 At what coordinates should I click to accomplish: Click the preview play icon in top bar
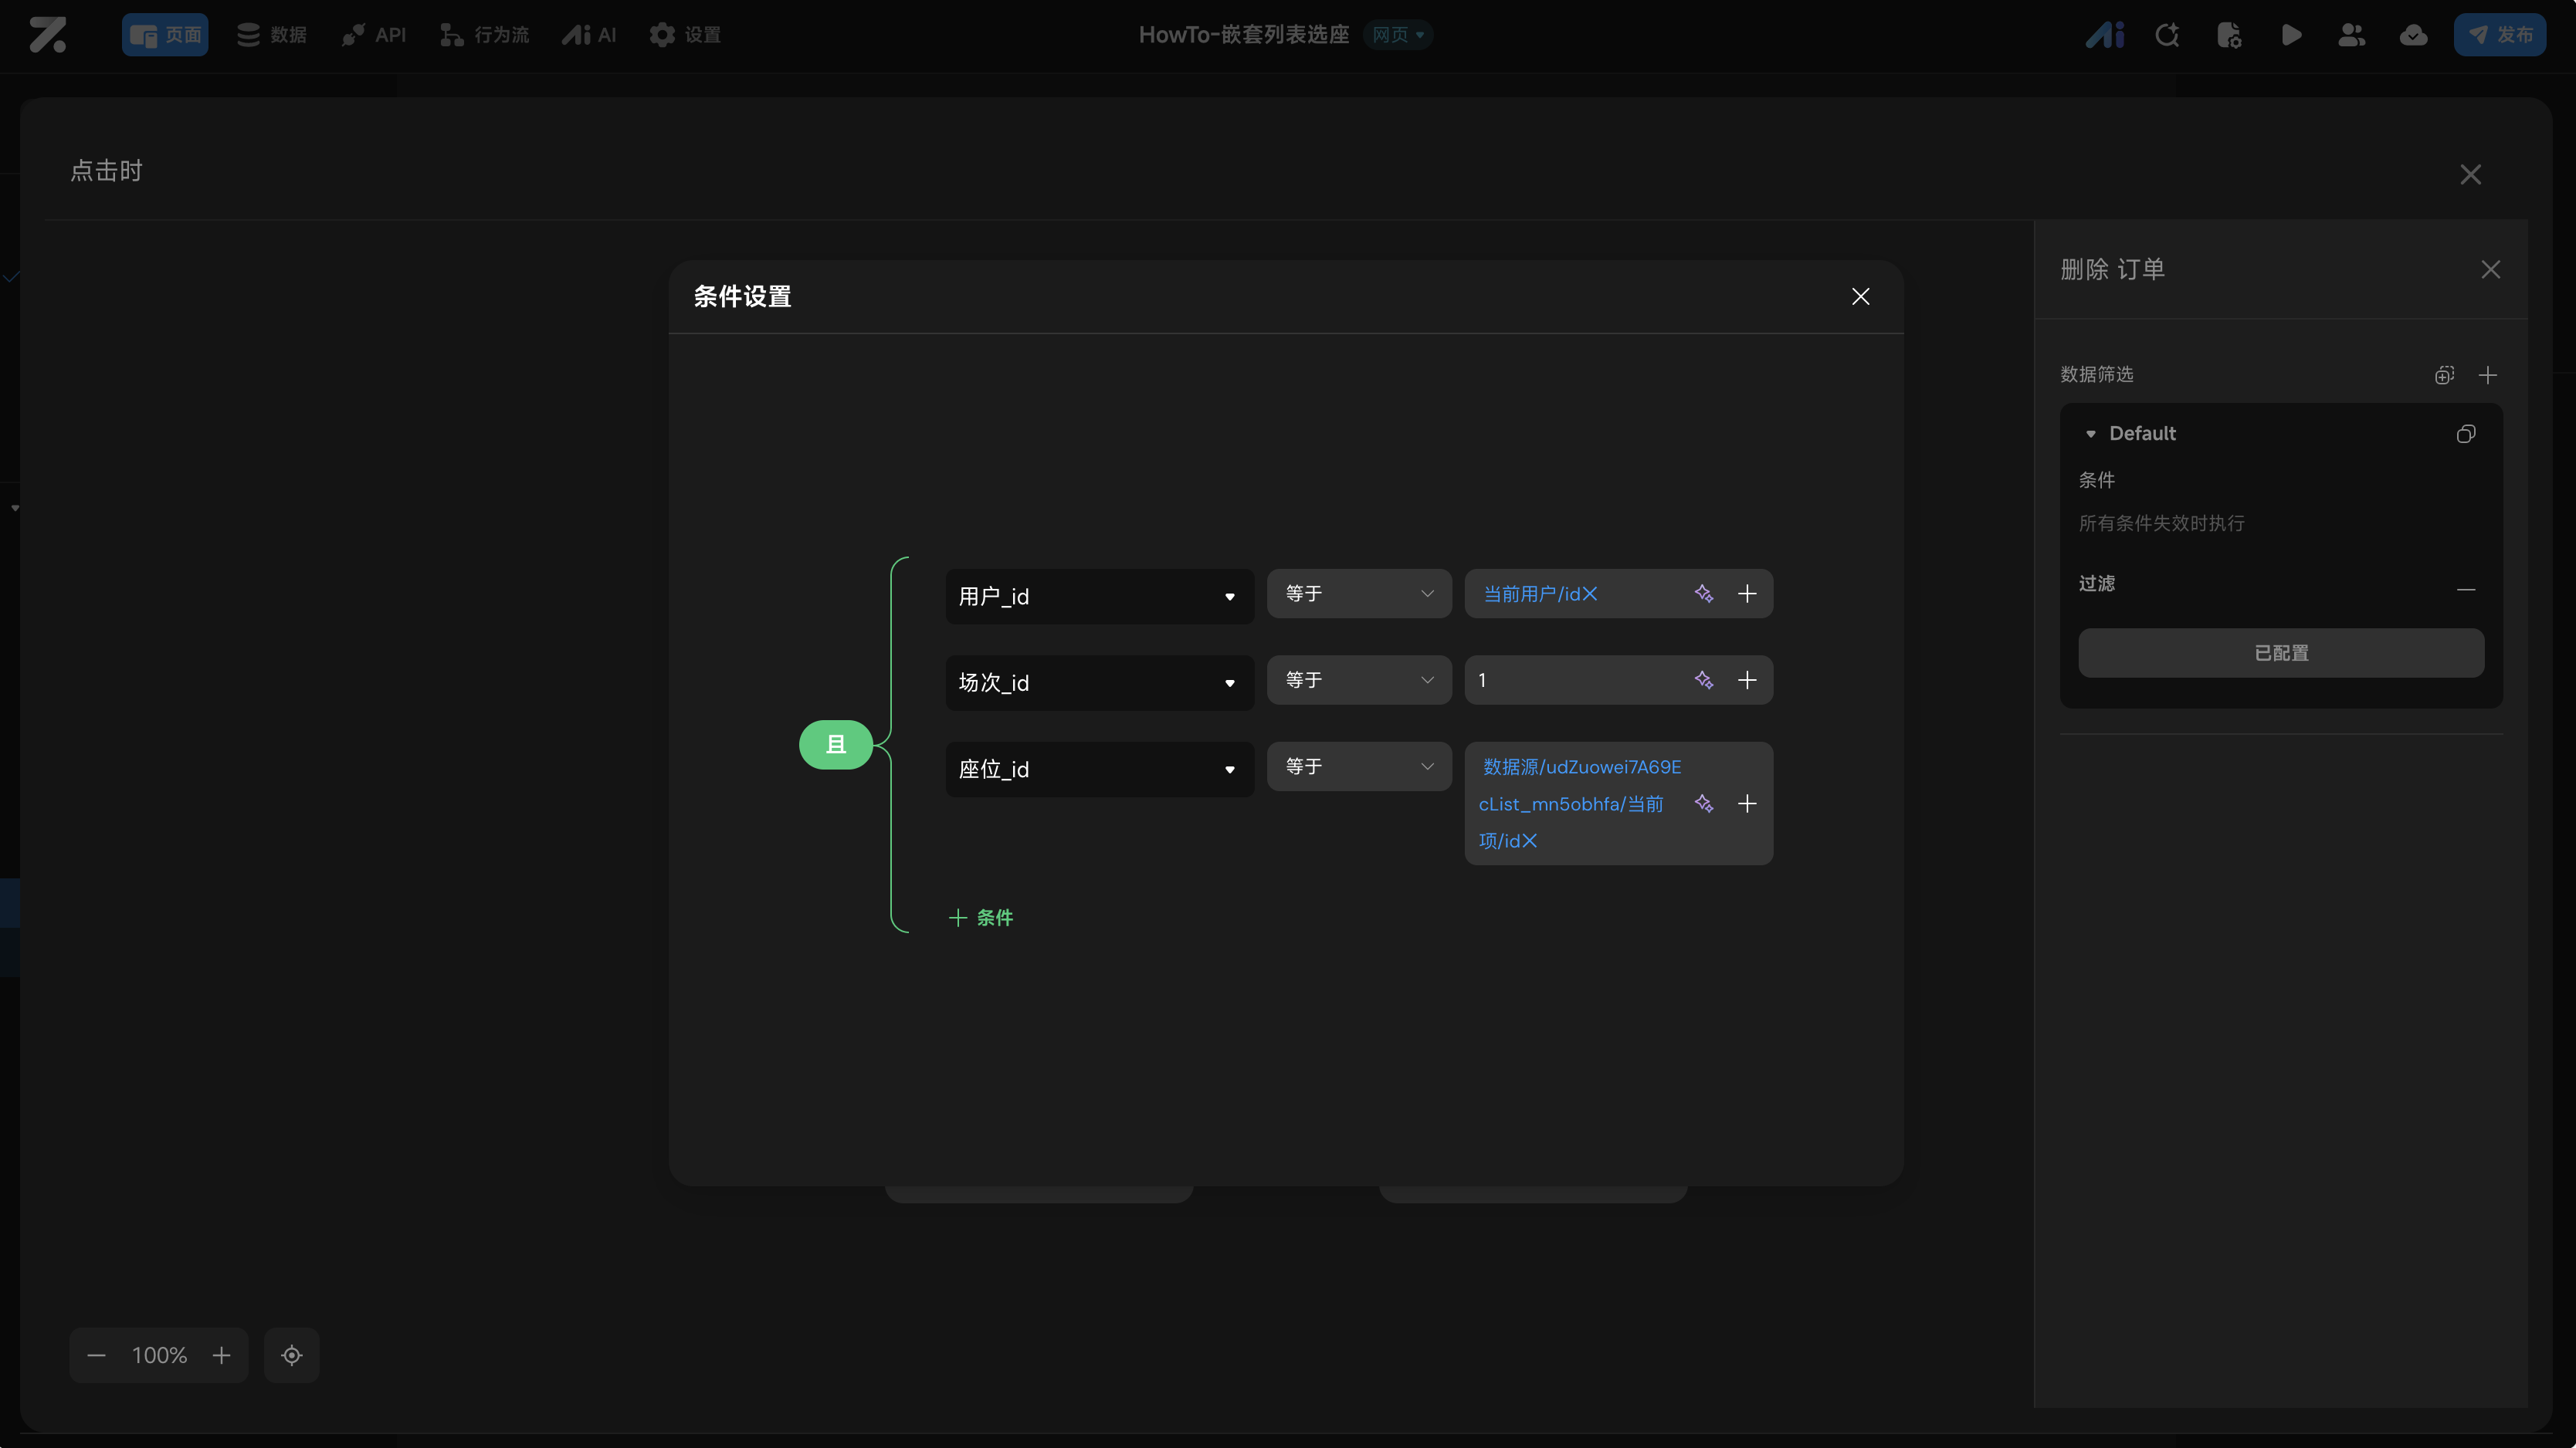click(x=2291, y=35)
